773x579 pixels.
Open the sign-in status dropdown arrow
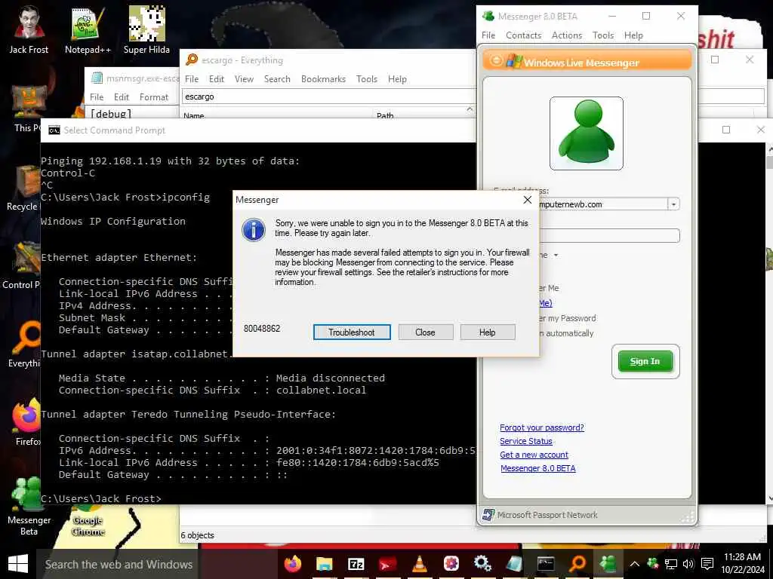556,255
